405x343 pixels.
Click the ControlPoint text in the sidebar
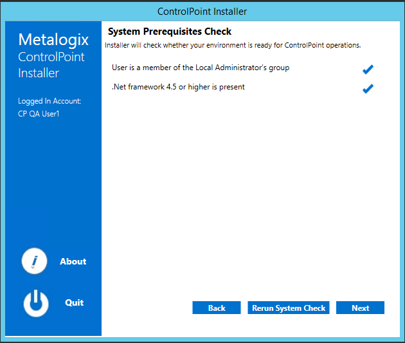pyautogui.click(x=51, y=57)
